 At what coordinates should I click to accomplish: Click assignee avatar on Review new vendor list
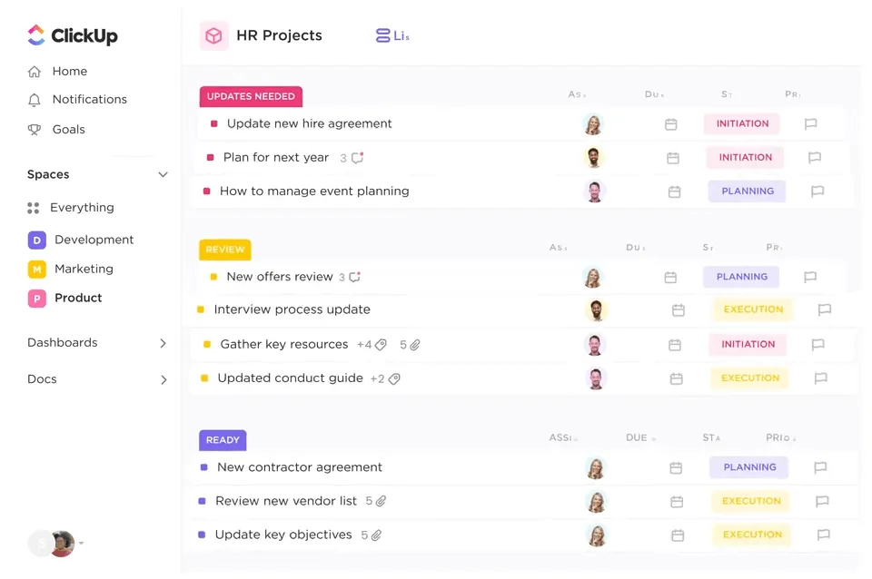pyautogui.click(x=597, y=502)
